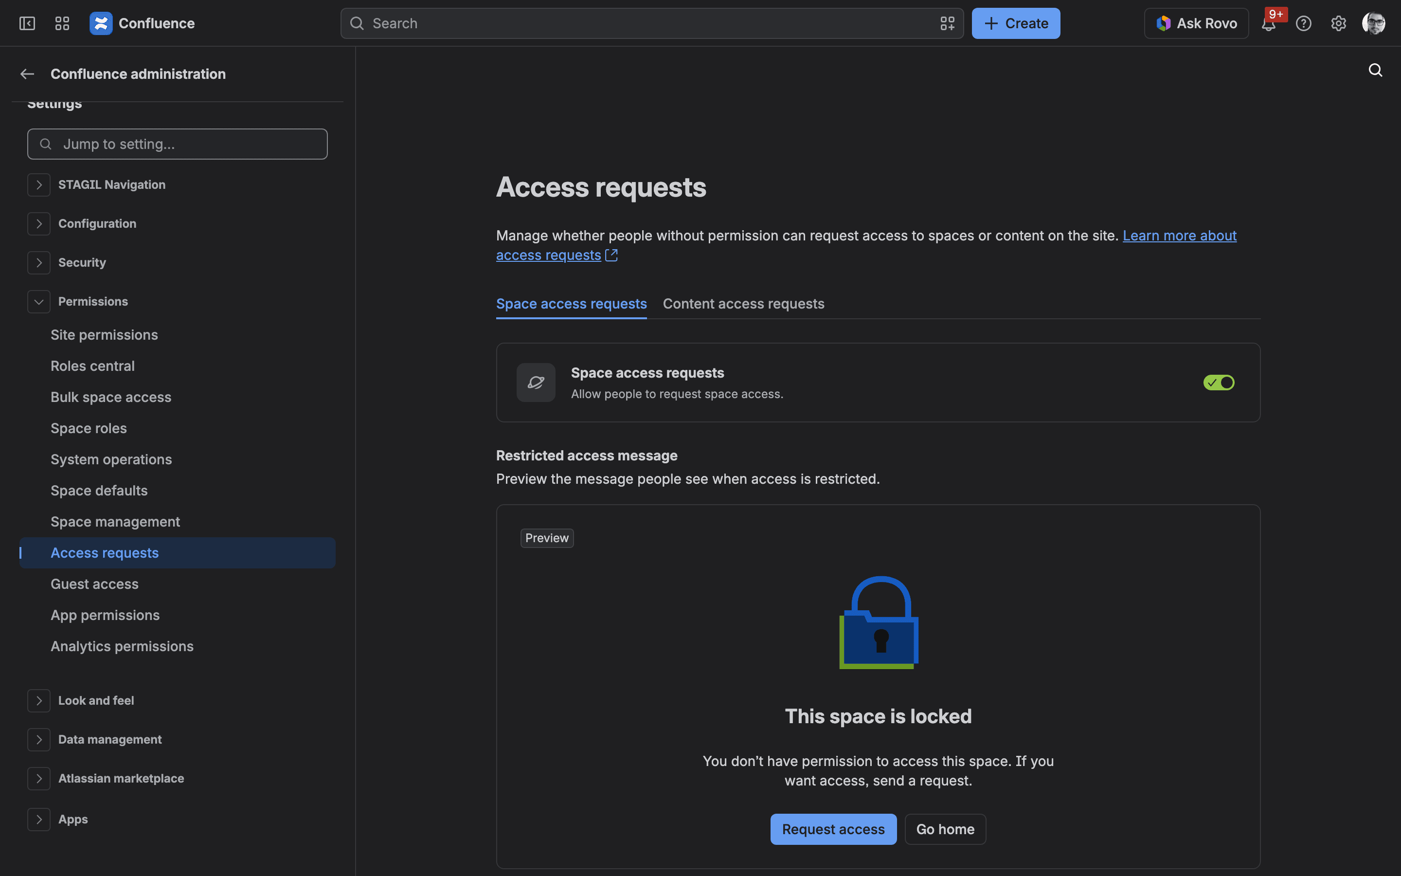
Task: Open Bulk space access in sidebar
Action: pyautogui.click(x=177, y=398)
